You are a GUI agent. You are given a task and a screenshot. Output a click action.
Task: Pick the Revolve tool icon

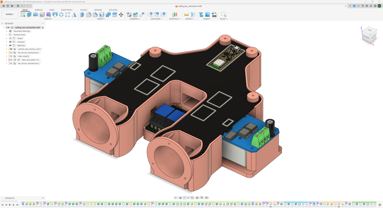click(x=36, y=15)
